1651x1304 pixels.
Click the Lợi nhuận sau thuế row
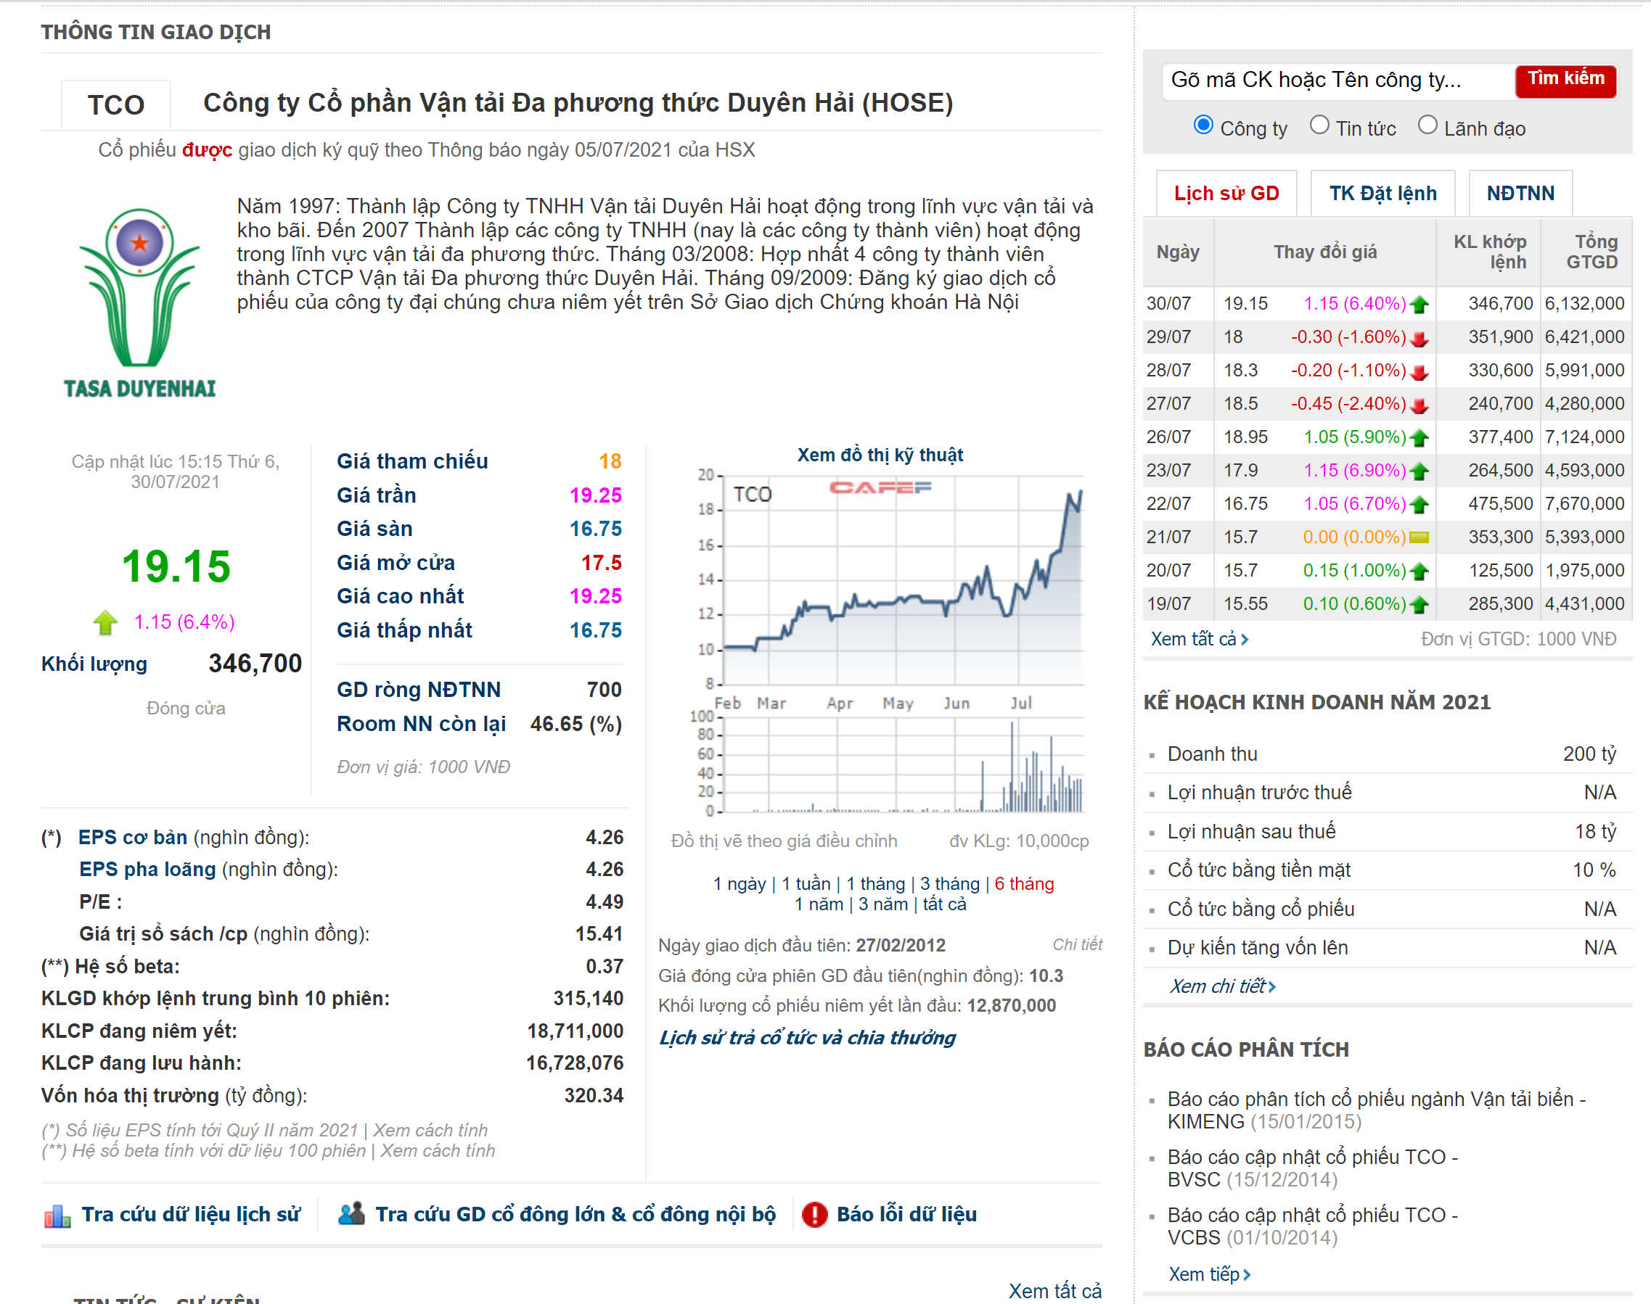(x=1388, y=831)
